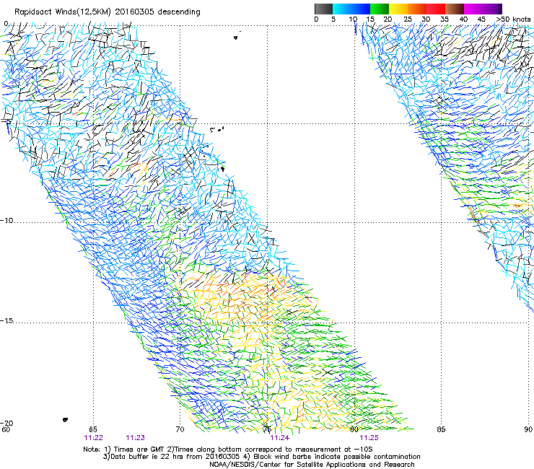Click the purple '11:24' swath time label

(x=279, y=438)
